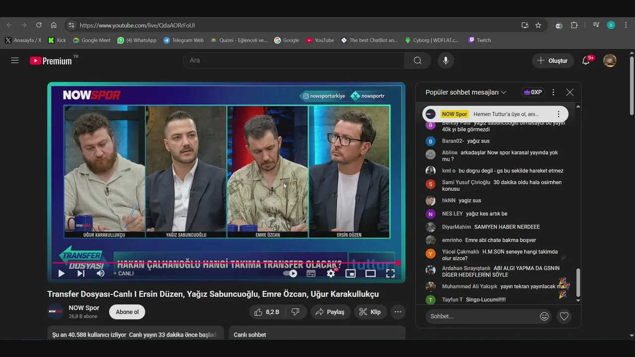The image size is (635, 357).
Task: Click Baran02- chat username
Action: 453,141
